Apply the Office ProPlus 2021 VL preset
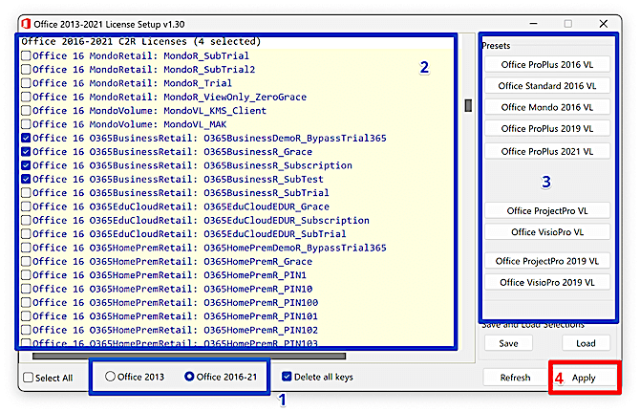The height and width of the screenshot is (412, 640). pos(547,151)
